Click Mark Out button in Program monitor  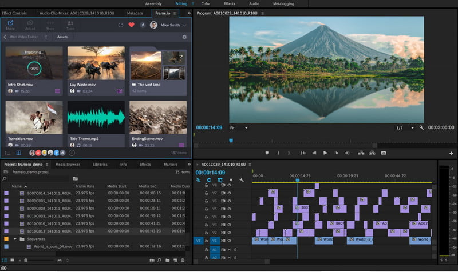pos(289,153)
